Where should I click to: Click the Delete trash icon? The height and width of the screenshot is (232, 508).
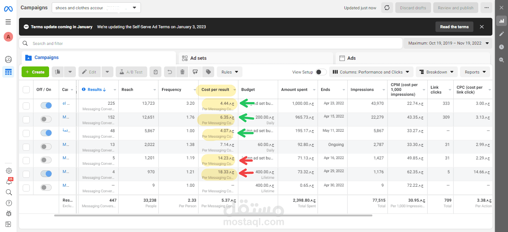(182, 72)
